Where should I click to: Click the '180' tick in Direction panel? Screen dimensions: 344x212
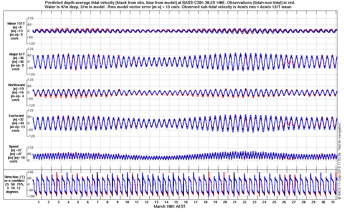pyautogui.click(x=30, y=172)
